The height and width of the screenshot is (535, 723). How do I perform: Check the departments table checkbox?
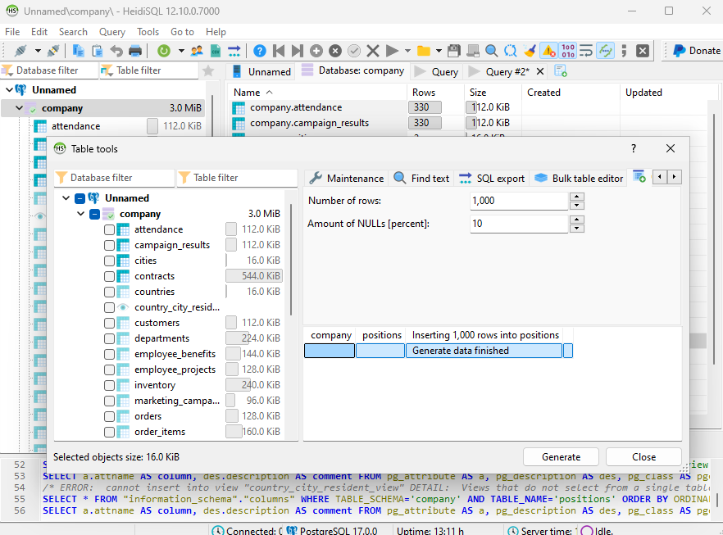click(109, 338)
